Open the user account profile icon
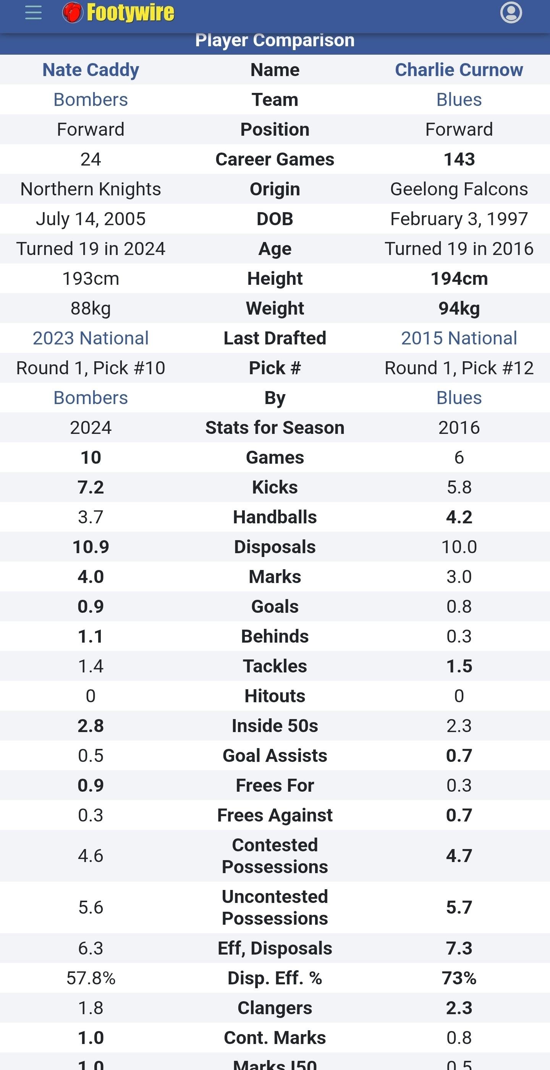The width and height of the screenshot is (550, 1070). (x=511, y=13)
